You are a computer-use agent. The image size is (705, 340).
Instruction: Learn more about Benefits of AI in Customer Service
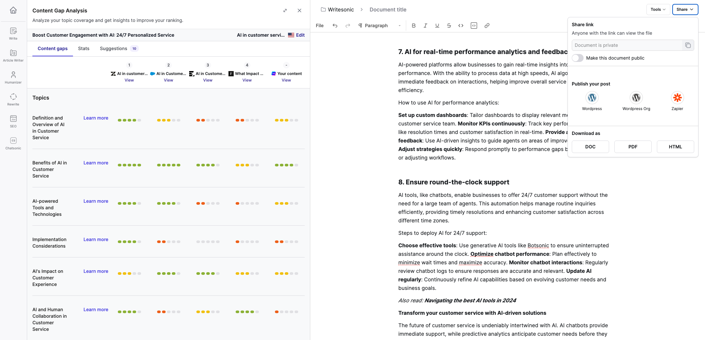96,163
